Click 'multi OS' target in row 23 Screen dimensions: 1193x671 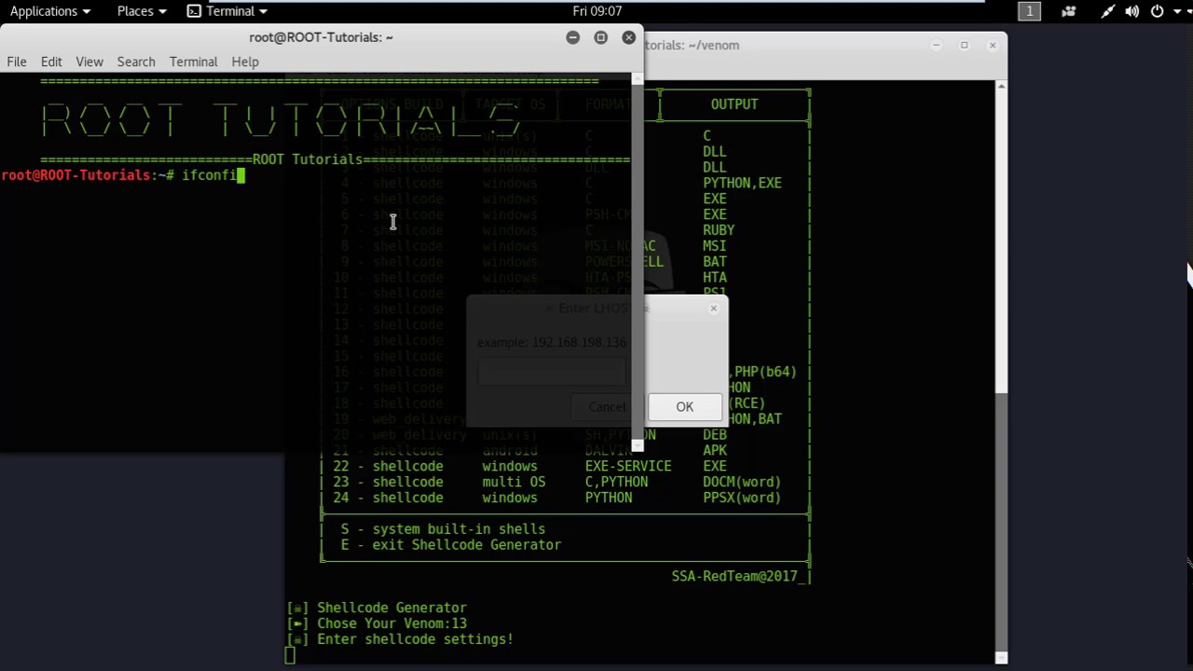514,483
